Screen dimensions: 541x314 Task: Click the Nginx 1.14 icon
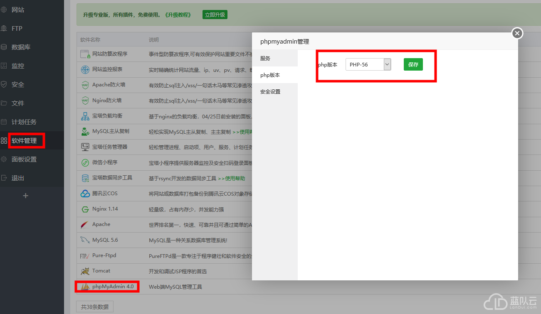click(x=85, y=209)
